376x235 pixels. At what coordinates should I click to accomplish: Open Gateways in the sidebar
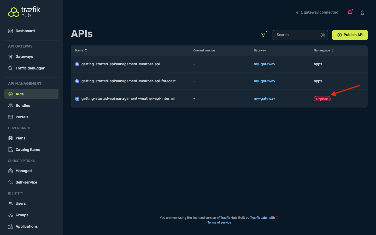coord(24,57)
